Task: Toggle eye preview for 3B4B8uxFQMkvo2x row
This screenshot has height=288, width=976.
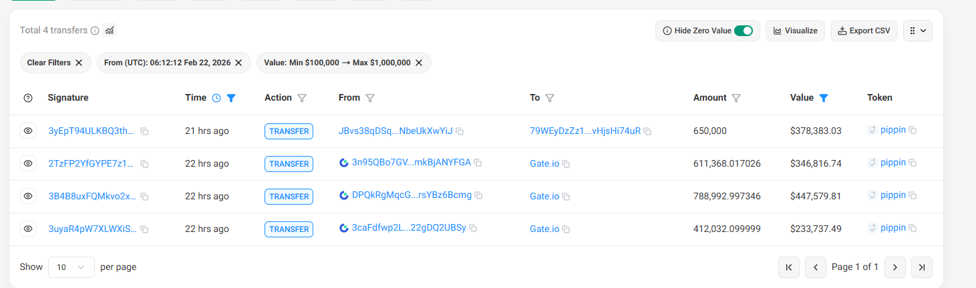Action: point(28,196)
